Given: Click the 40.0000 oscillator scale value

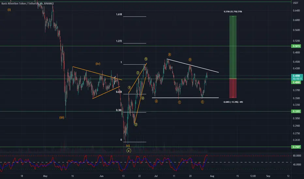Looking at the screenshot, I should (297, 165).
